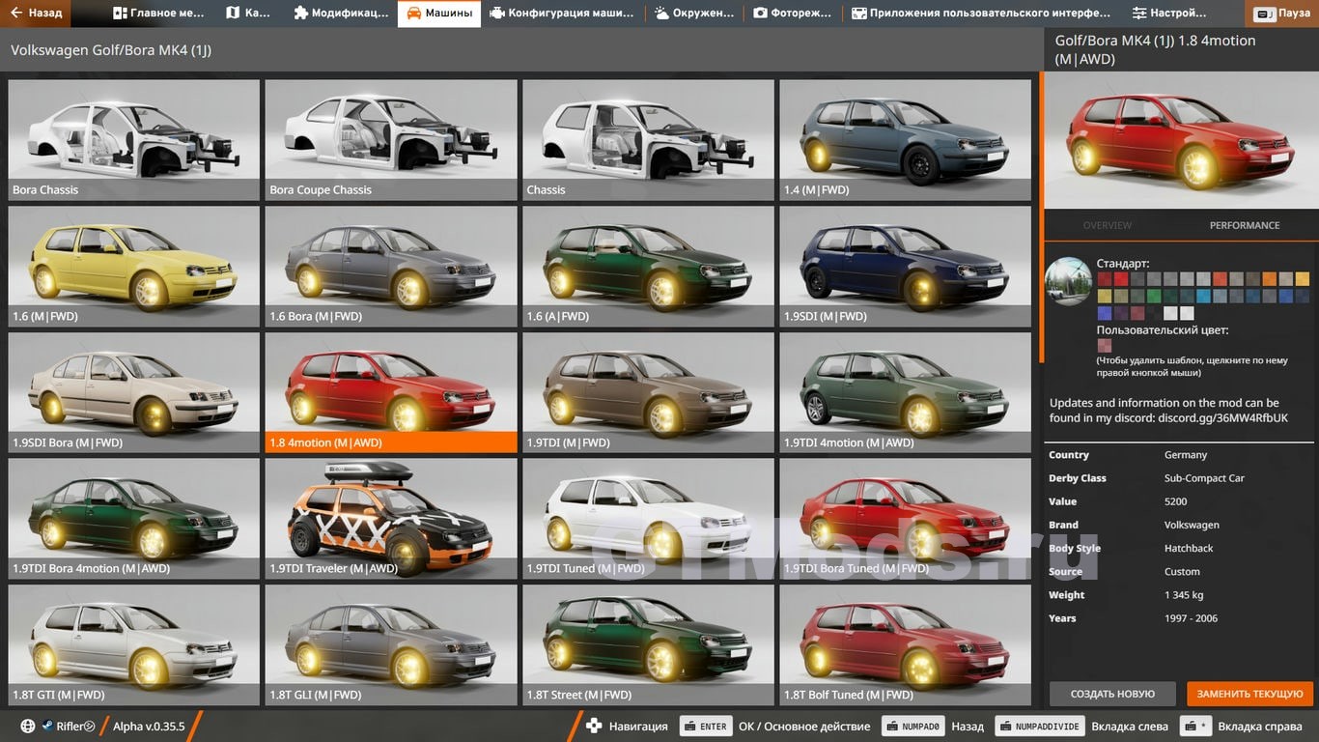Select the pink custom color swatch

(1105, 345)
